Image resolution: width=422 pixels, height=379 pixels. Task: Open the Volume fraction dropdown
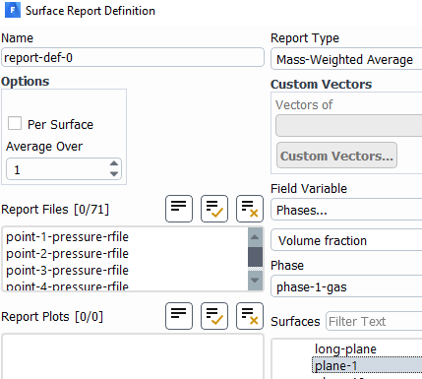(346, 240)
